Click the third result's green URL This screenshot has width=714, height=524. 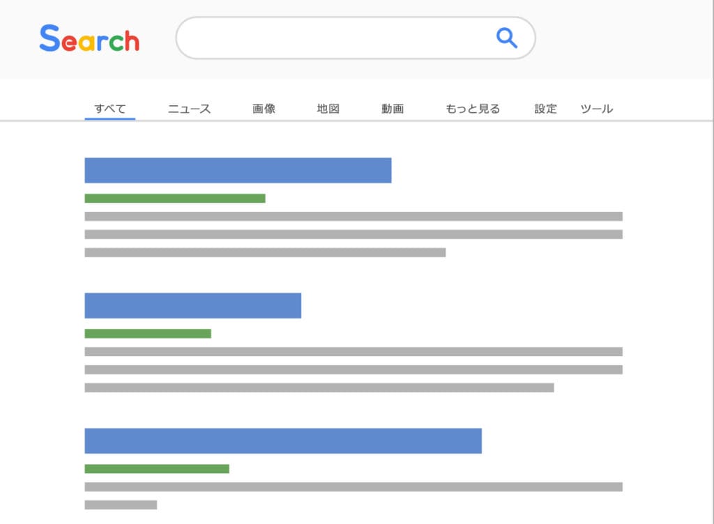pyautogui.click(x=157, y=469)
